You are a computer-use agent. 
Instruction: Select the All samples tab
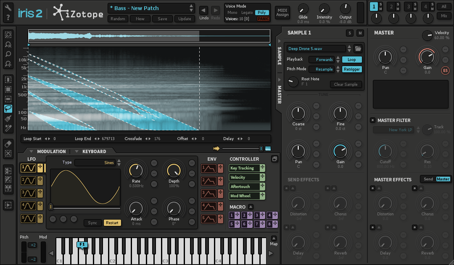pyautogui.click(x=444, y=6)
